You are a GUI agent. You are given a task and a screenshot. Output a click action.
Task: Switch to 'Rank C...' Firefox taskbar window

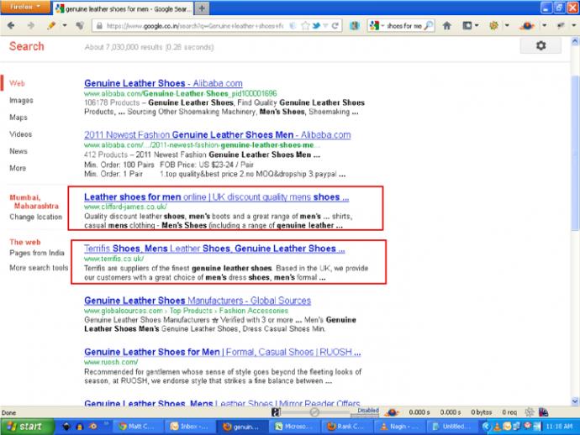pos(345,427)
